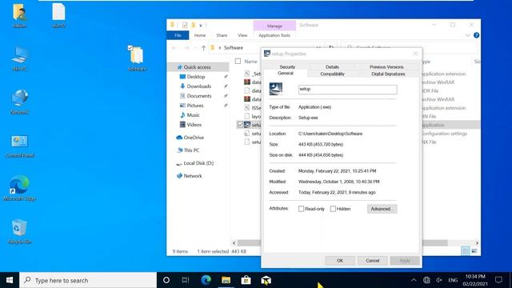Launch Edge from the taskbar
Image resolution: width=512 pixels, height=288 pixels.
tap(206, 280)
